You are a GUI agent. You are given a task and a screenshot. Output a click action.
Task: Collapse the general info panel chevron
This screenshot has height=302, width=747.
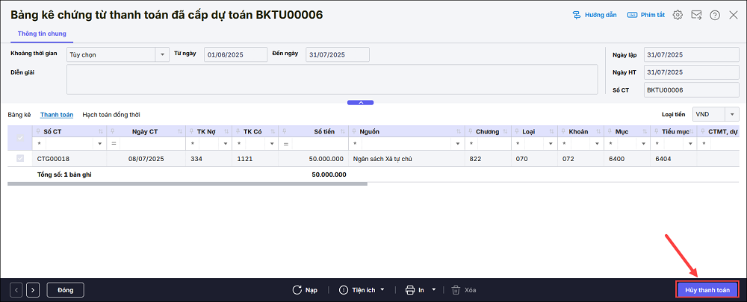click(x=360, y=102)
